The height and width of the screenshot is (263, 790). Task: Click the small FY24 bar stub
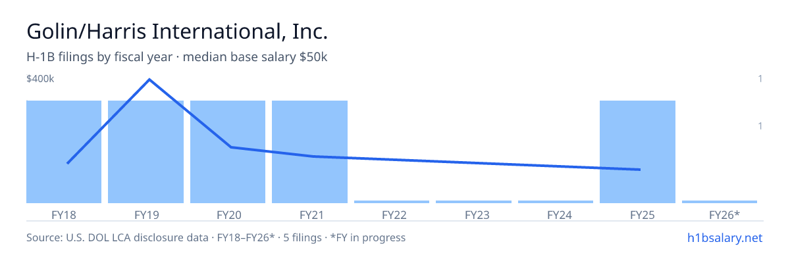[556, 202]
